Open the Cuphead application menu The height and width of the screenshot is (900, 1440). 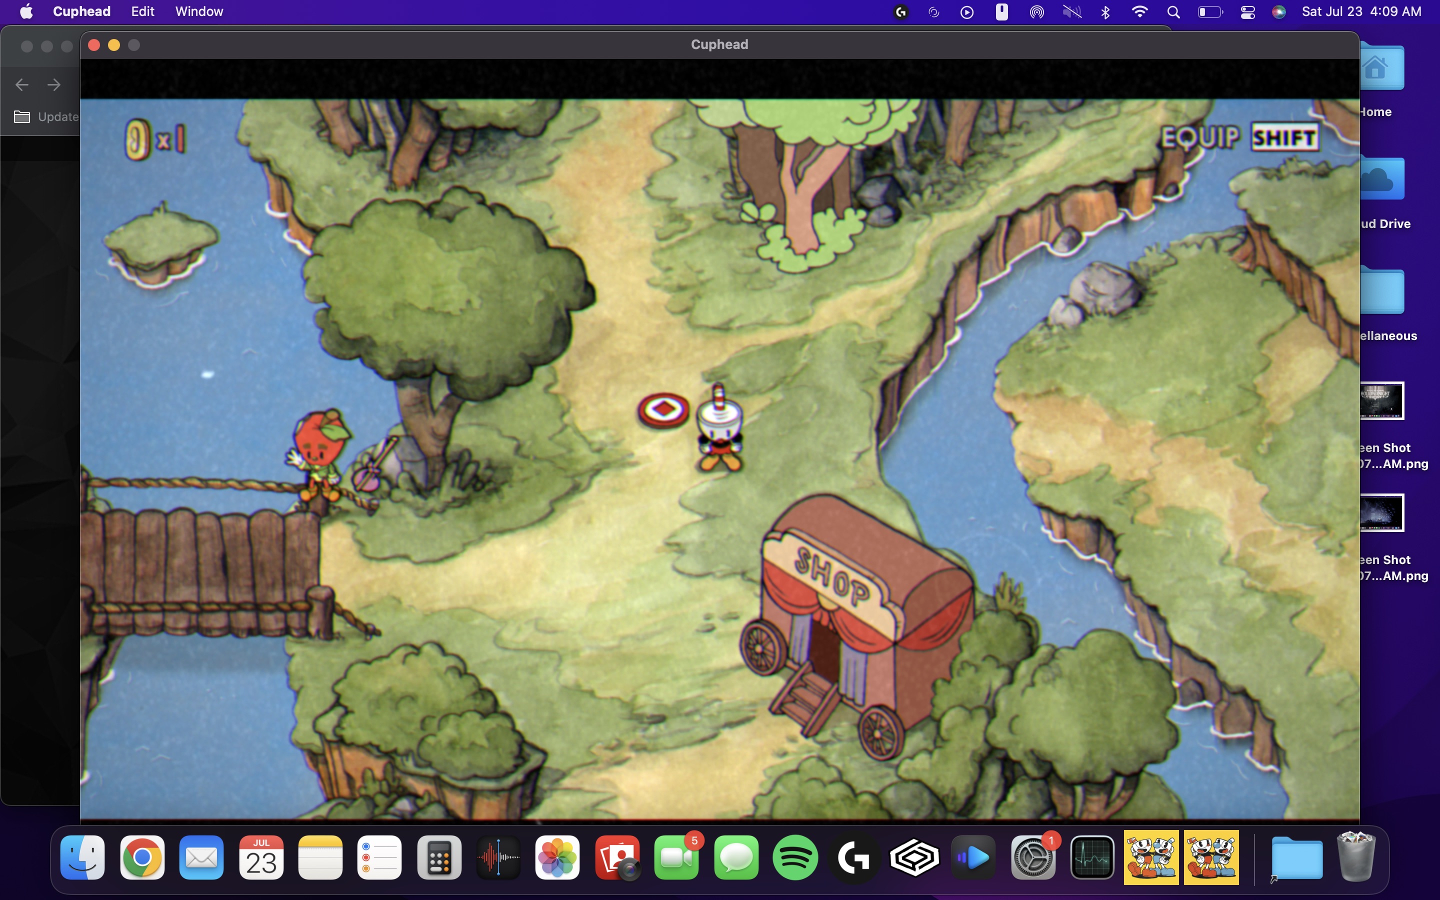pyautogui.click(x=81, y=11)
